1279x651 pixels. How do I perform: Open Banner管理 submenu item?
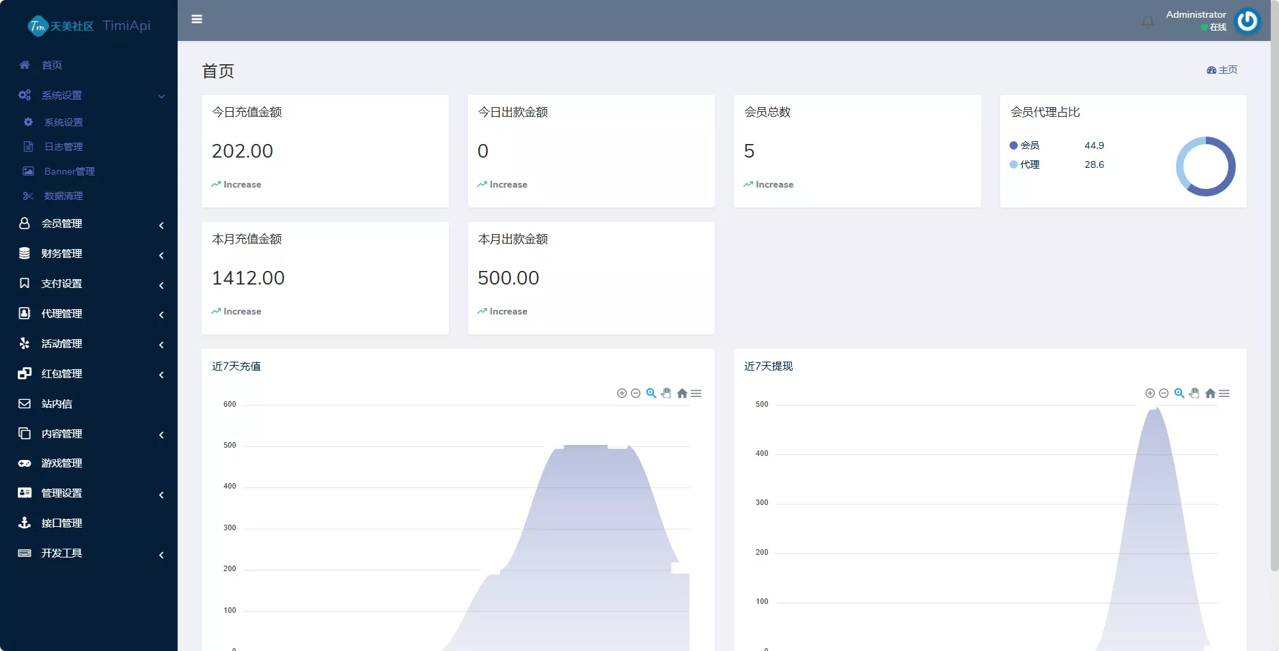click(x=69, y=171)
